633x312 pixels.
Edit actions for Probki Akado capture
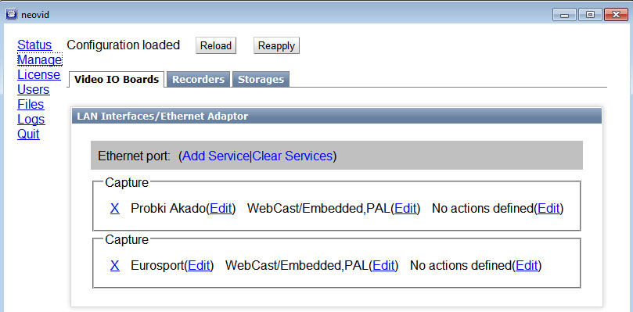tap(549, 208)
